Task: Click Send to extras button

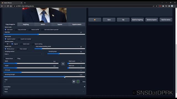Action: [x=166, y=20]
